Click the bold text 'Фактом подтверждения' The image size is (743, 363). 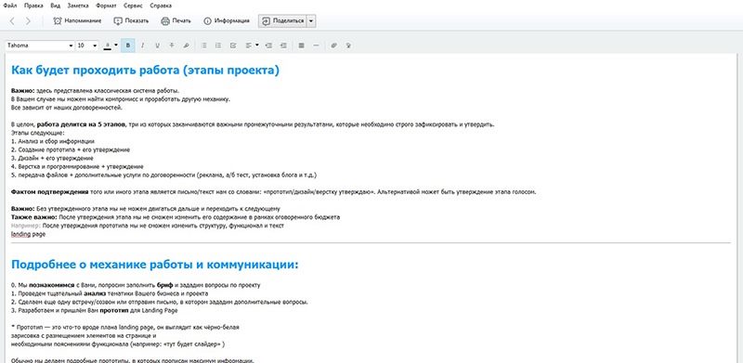click(x=50, y=192)
